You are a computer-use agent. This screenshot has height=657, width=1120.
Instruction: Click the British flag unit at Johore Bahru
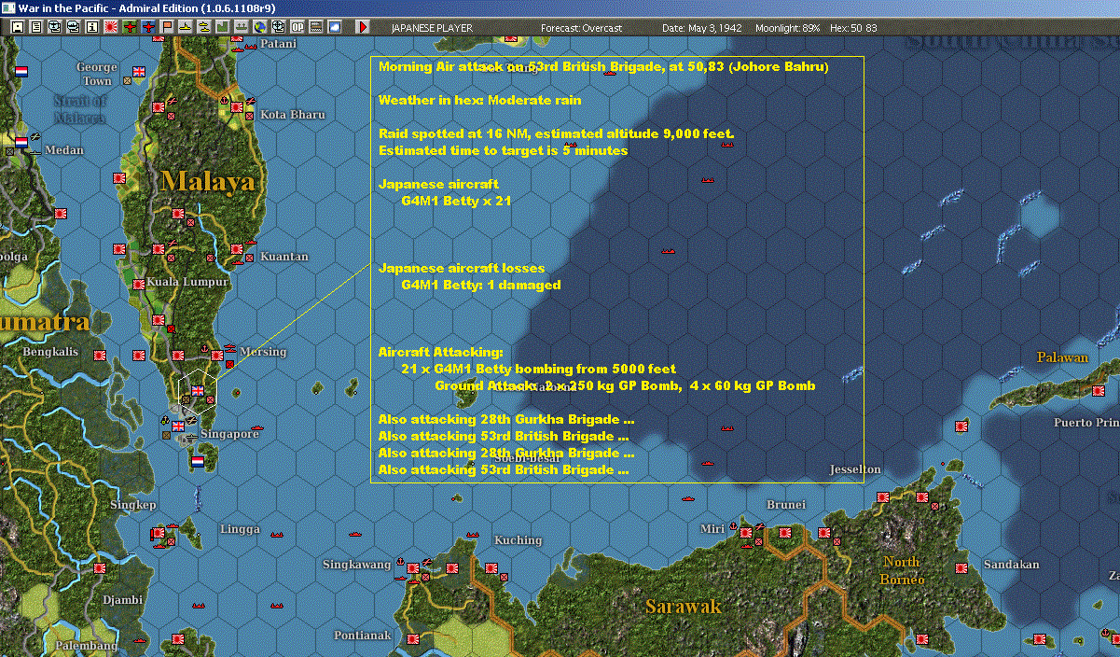[x=198, y=390]
